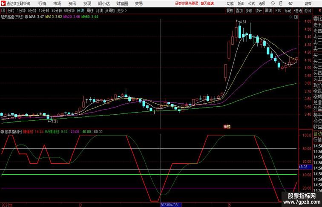
Task: Click 情绪线: 14.29 indicator value
Action: [x=33, y=132]
